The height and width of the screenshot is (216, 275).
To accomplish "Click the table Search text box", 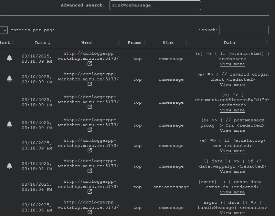I will tap(244, 30).
